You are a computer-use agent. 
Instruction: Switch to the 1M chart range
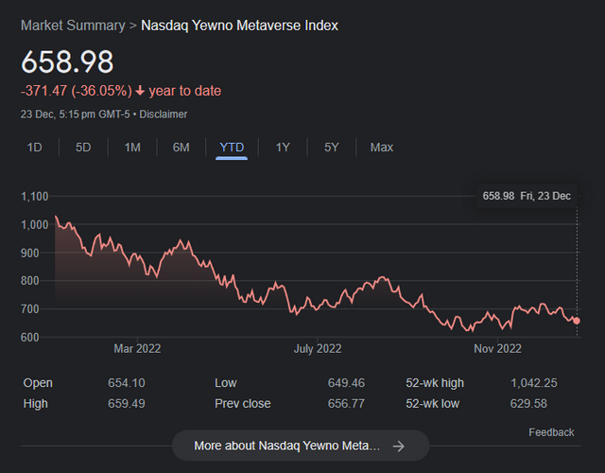coord(132,148)
